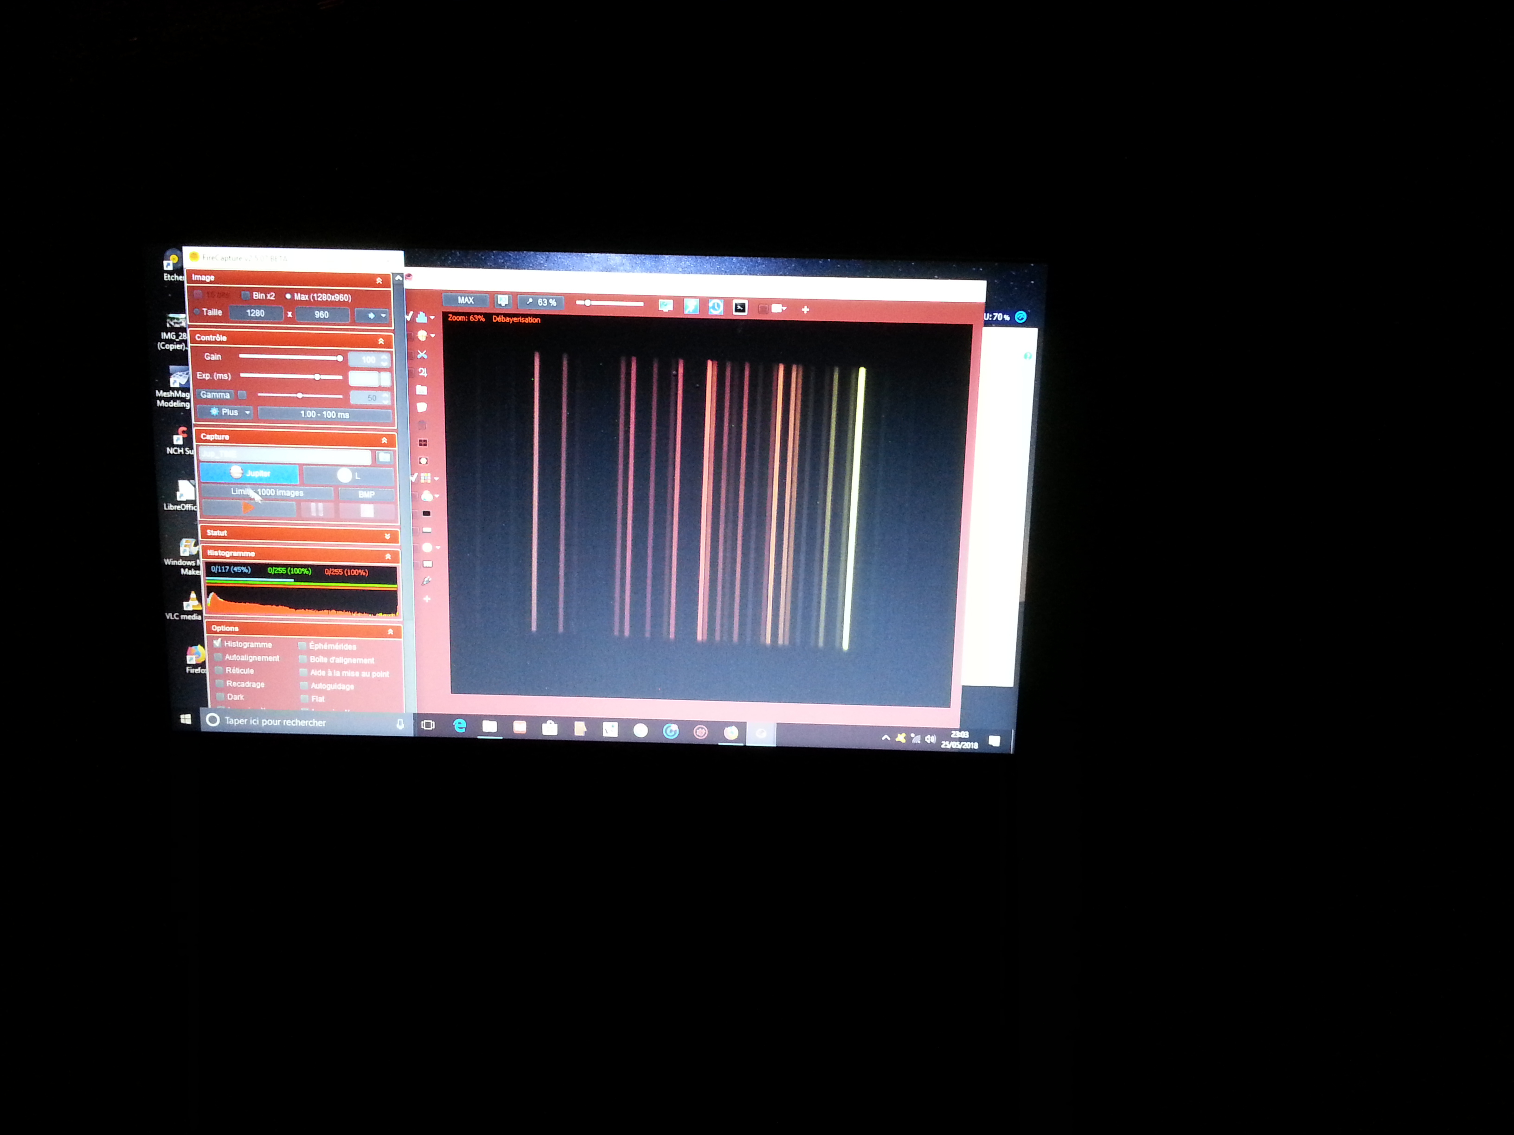1514x1135 pixels.
Task: Collapse the Contrôle panel
Action: (381, 341)
